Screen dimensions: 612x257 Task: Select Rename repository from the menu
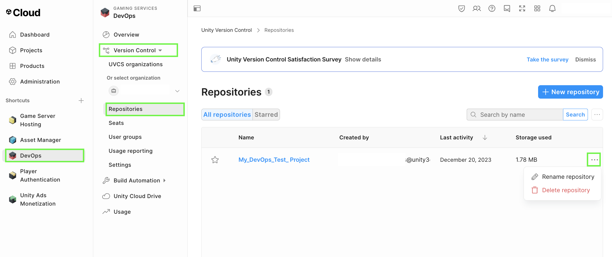568,177
